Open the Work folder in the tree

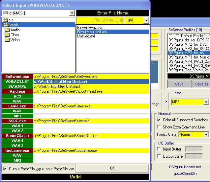coord(14,25)
